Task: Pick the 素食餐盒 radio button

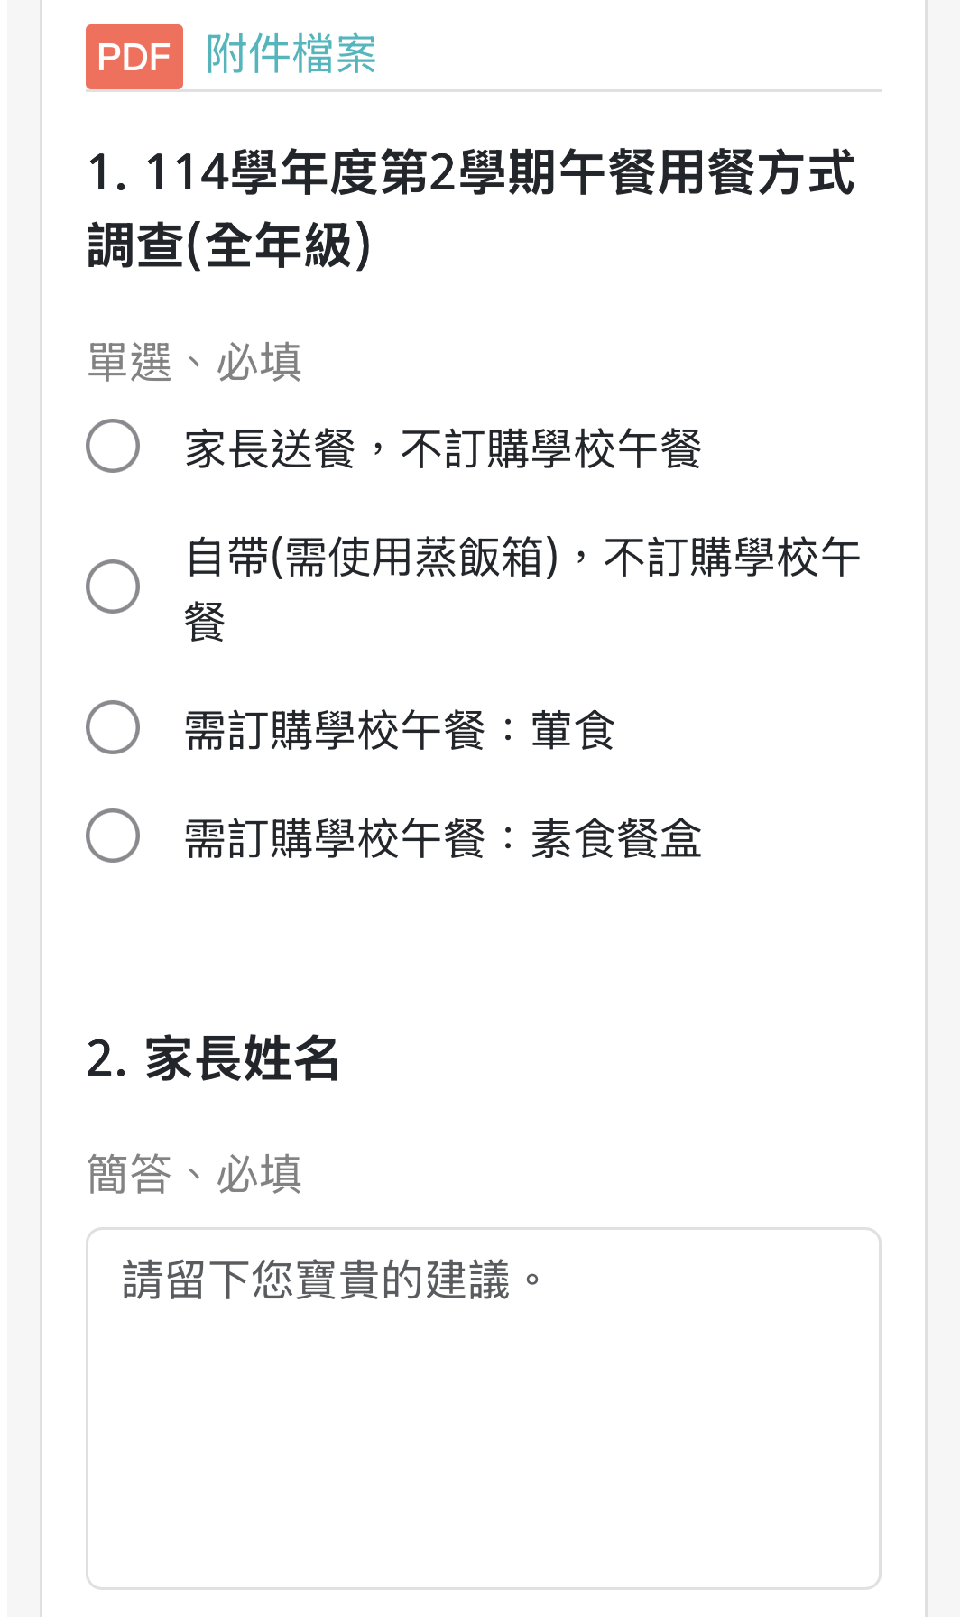Action: (x=113, y=836)
